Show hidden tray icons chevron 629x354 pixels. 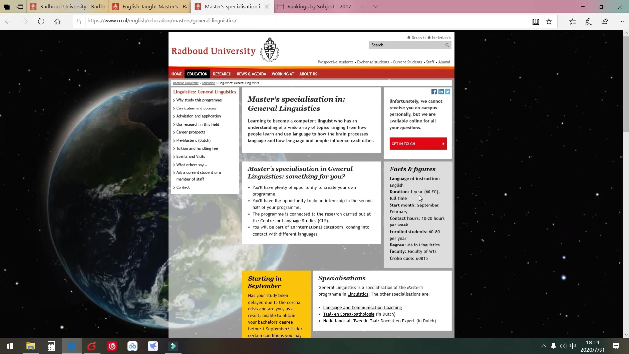pyautogui.click(x=543, y=346)
